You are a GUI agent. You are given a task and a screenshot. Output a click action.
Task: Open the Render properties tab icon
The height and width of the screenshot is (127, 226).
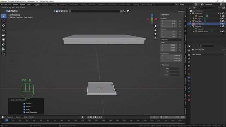[189, 55]
